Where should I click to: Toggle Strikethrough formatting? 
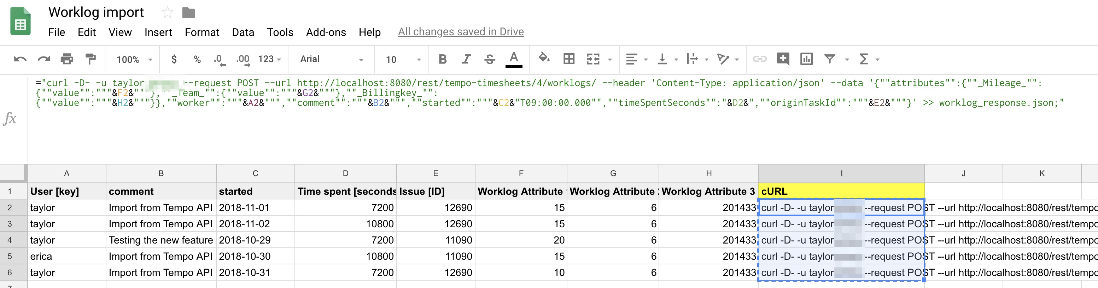(x=490, y=59)
